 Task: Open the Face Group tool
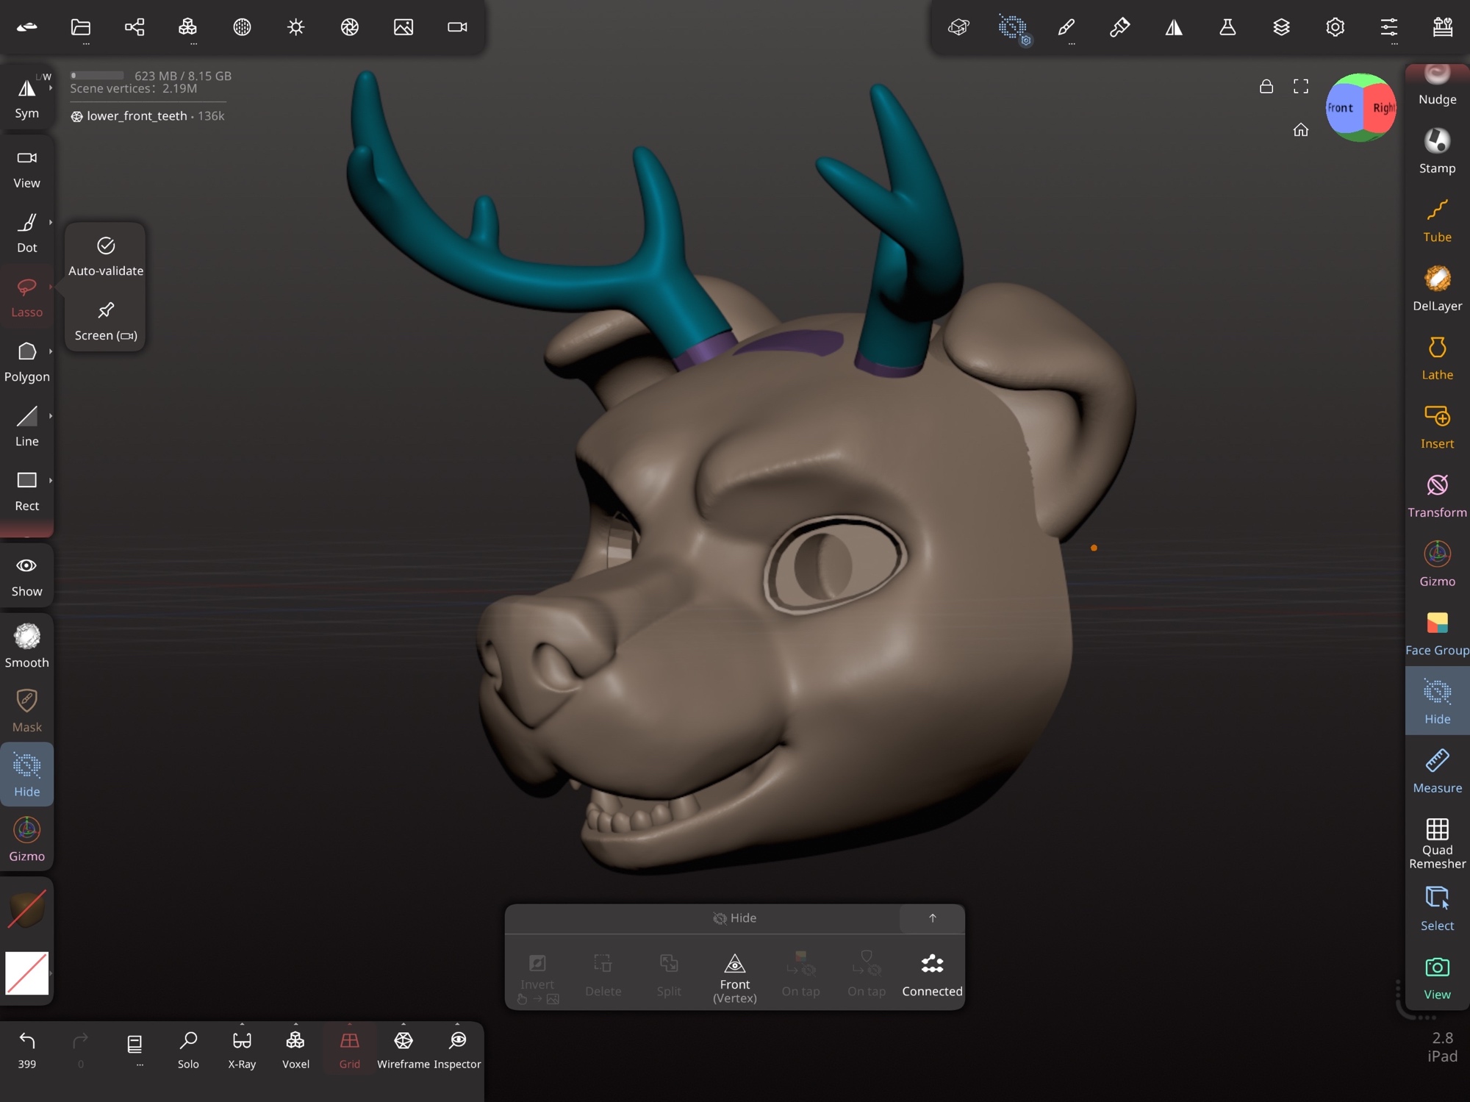pyautogui.click(x=1436, y=633)
